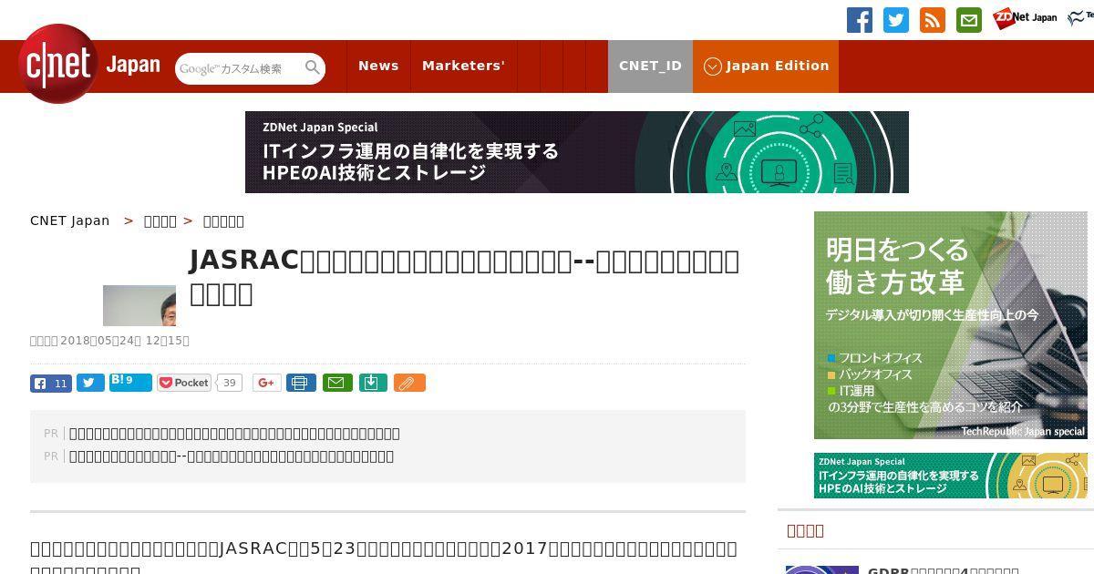Click the GDPR sidebar article thumbnail
This screenshot has width=1094, height=574.
[822, 569]
